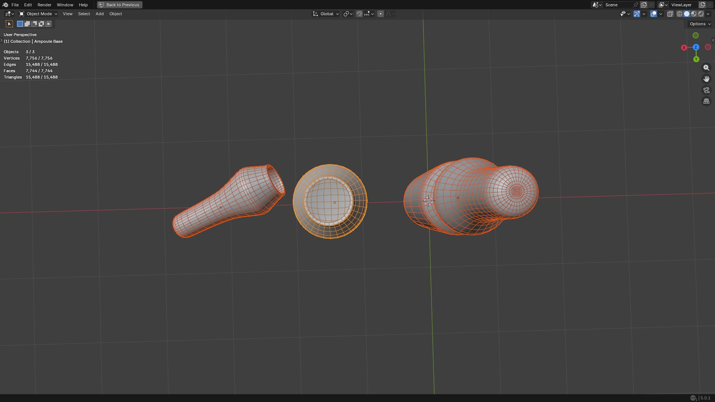
Task: Click the zoom magnifier viewport button
Action: click(x=706, y=68)
